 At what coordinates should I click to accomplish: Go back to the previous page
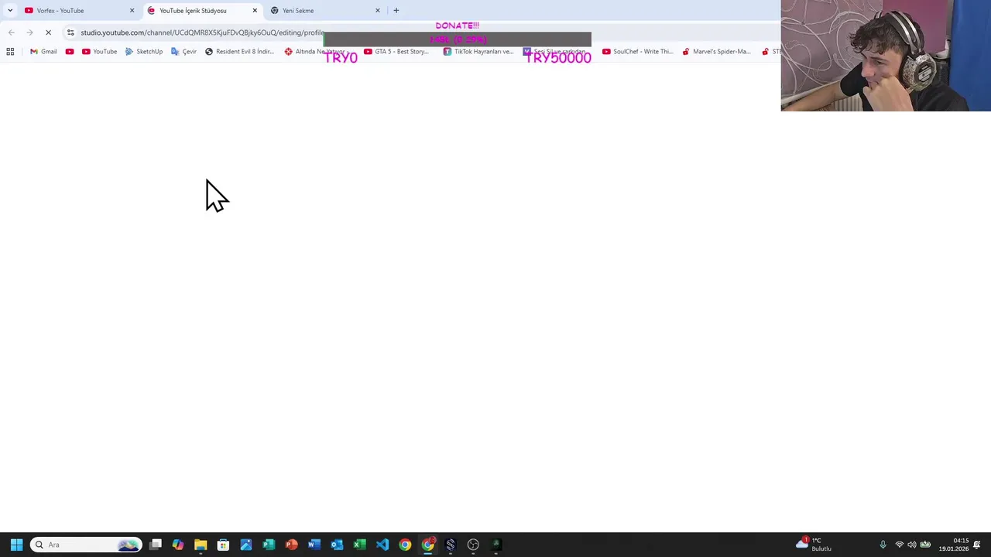(x=11, y=32)
